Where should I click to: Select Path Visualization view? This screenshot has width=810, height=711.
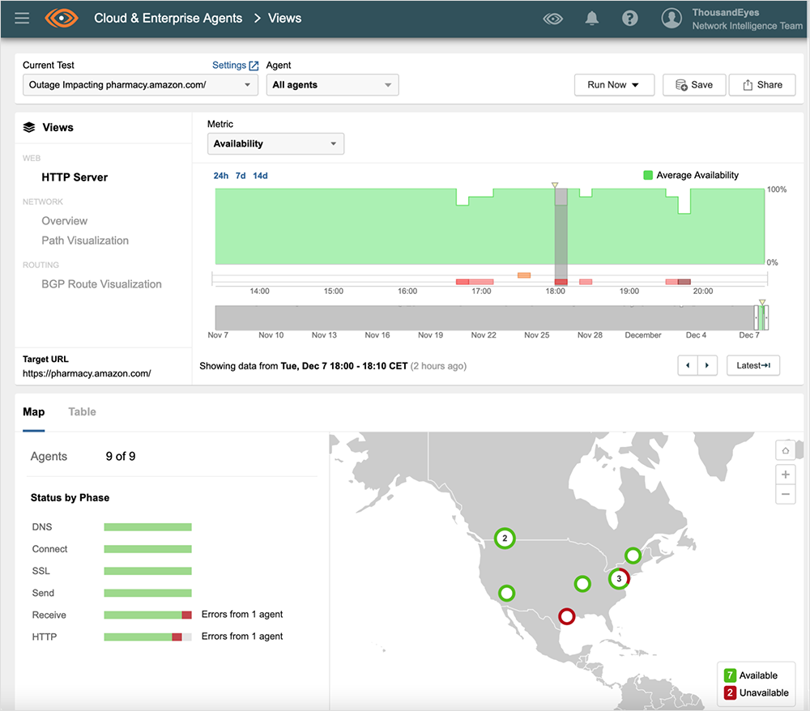click(85, 241)
